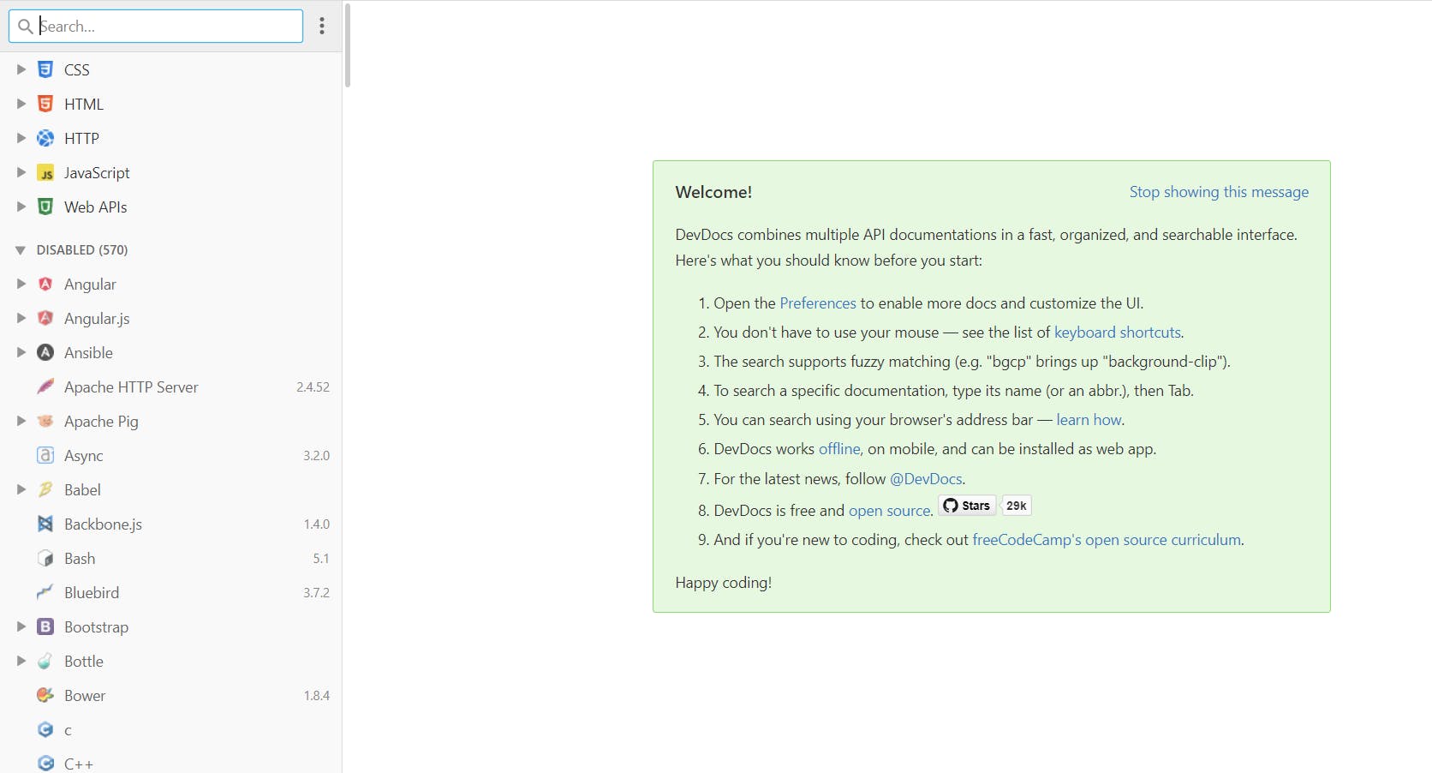Click the Backbone.js logo icon

45,524
